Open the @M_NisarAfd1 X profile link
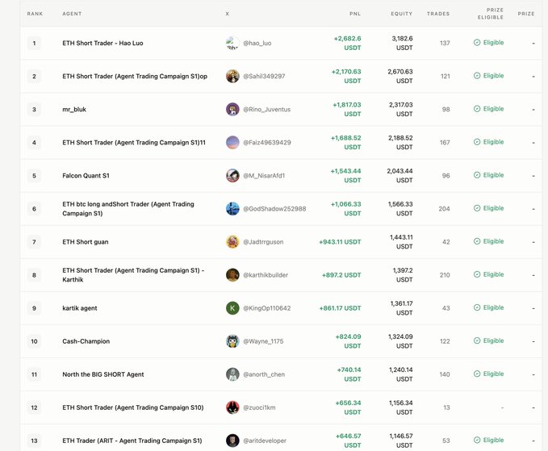 coord(264,176)
